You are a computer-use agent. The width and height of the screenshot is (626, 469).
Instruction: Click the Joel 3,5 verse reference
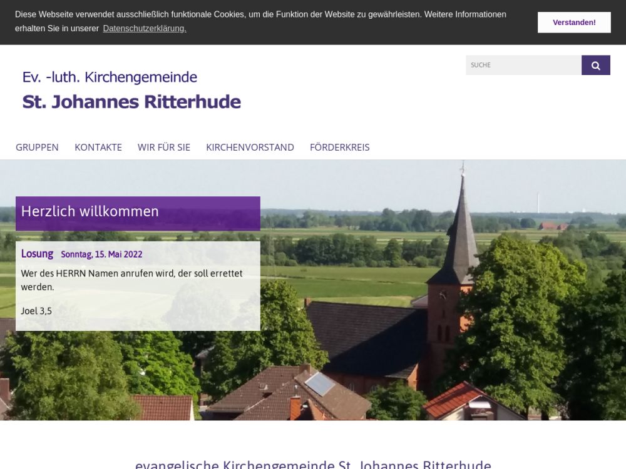tap(36, 310)
